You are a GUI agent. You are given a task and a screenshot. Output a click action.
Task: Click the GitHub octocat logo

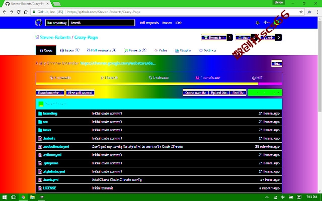pos(39,23)
